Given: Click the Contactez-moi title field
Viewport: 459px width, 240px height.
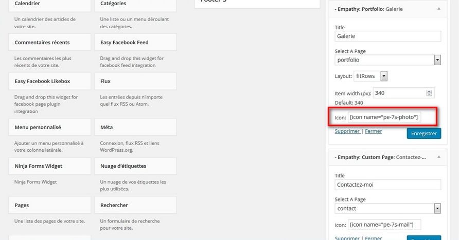Looking at the screenshot, I should tap(387, 185).
